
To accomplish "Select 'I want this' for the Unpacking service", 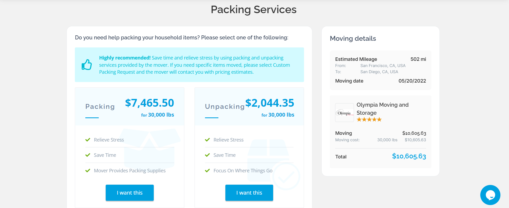I will 249,192.
